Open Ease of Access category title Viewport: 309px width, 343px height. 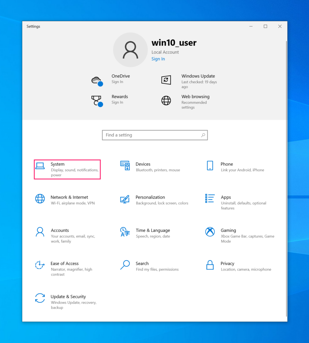point(64,263)
